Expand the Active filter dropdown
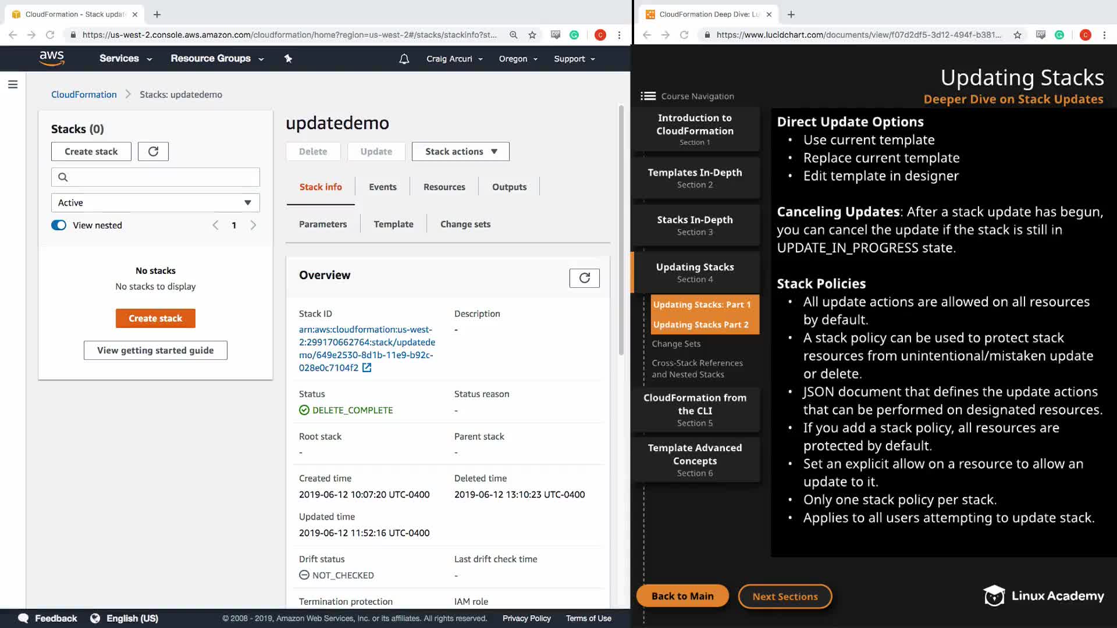The width and height of the screenshot is (1117, 628). (x=155, y=202)
